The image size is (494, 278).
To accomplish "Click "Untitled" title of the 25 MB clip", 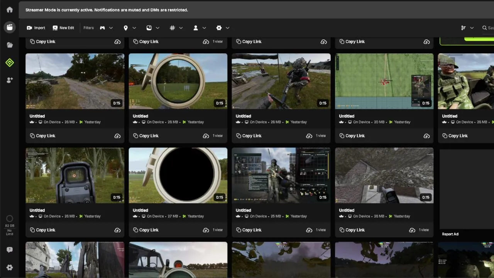I will click(244, 210).
